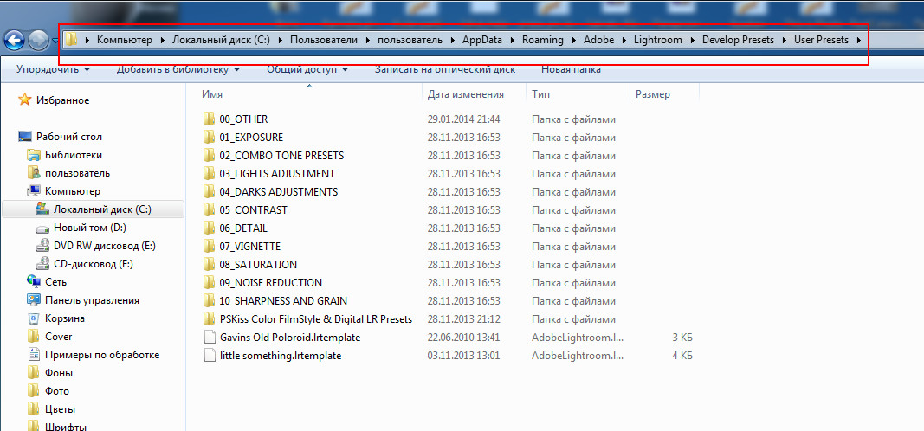Viewport: 924px width, 431px height.
Task: Select the 07_VIGNETTE folder icon
Action: tap(209, 246)
